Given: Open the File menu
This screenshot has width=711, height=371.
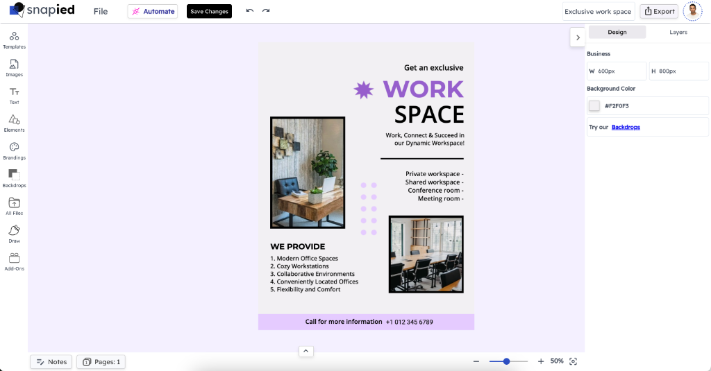Looking at the screenshot, I should [101, 11].
